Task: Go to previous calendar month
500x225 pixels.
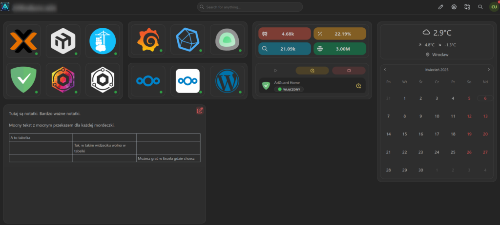Action: point(385,69)
